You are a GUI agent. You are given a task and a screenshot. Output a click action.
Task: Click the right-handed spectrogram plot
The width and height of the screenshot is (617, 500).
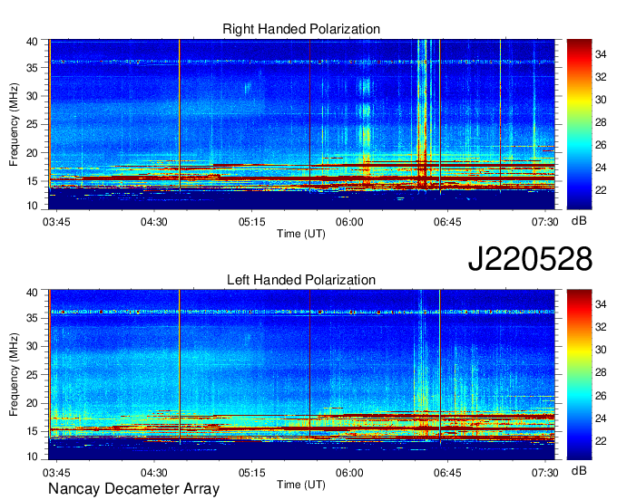(x=301, y=124)
